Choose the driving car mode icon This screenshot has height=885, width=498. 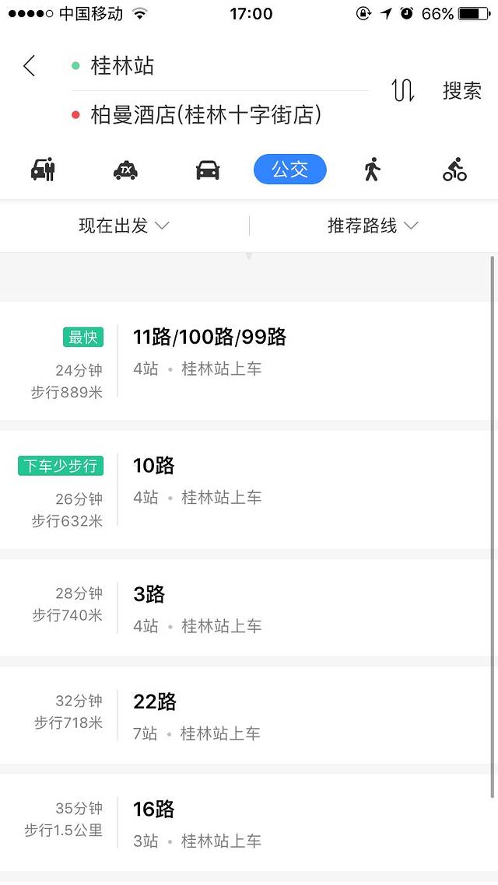(208, 169)
